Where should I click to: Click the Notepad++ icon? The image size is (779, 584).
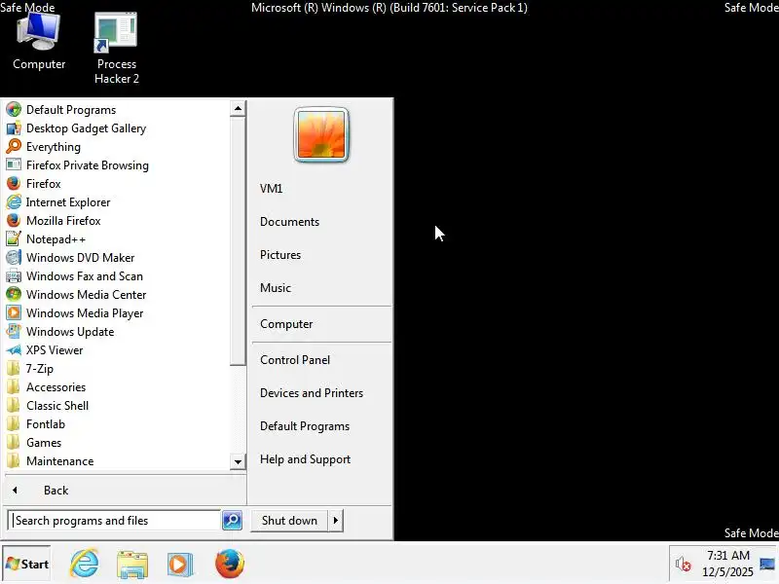click(x=14, y=238)
